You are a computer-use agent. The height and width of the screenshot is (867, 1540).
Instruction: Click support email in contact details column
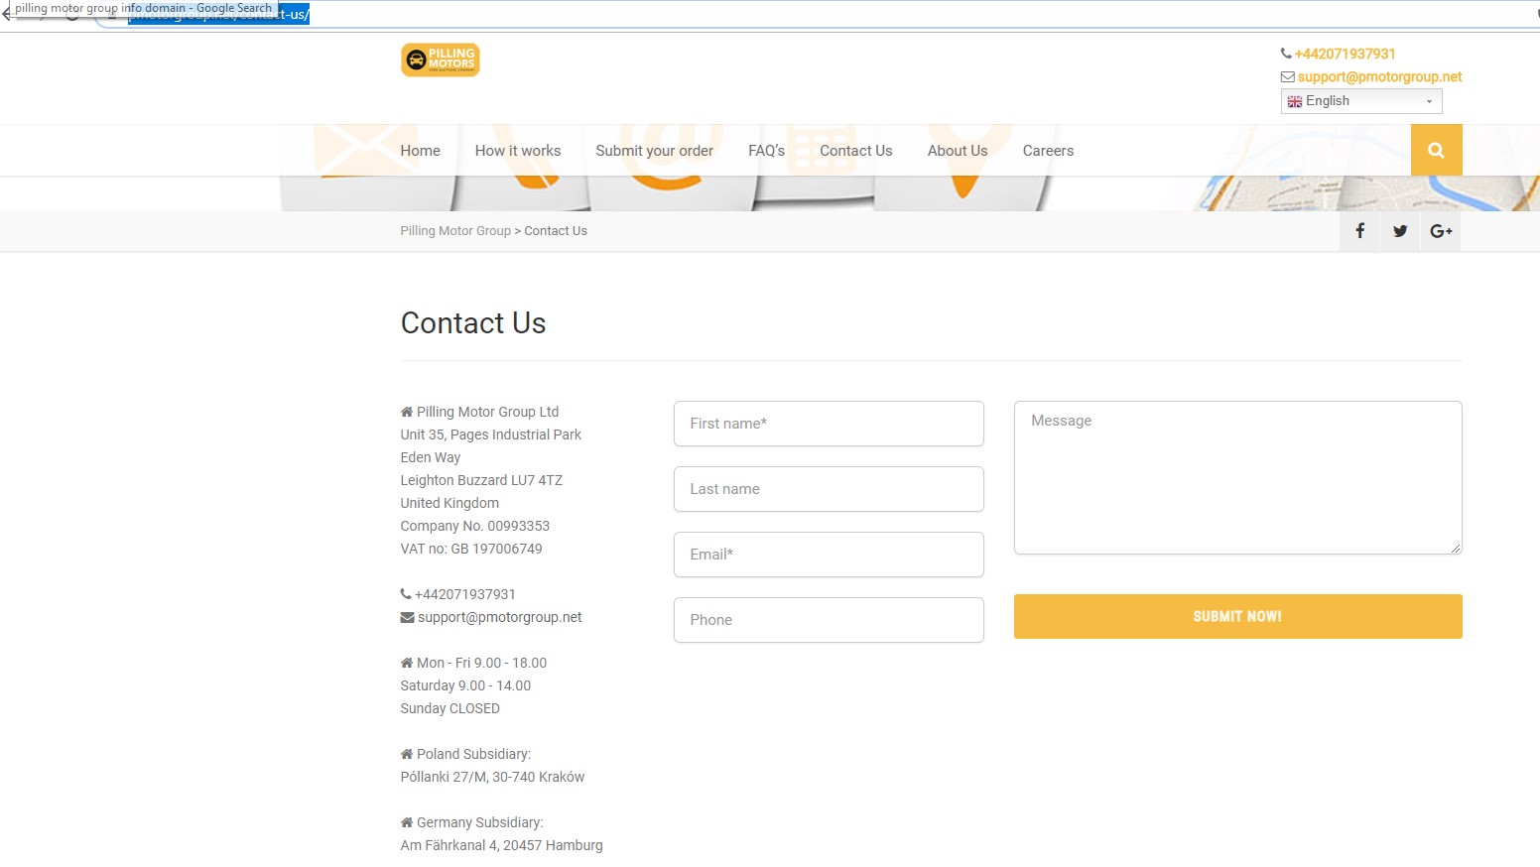click(x=499, y=617)
